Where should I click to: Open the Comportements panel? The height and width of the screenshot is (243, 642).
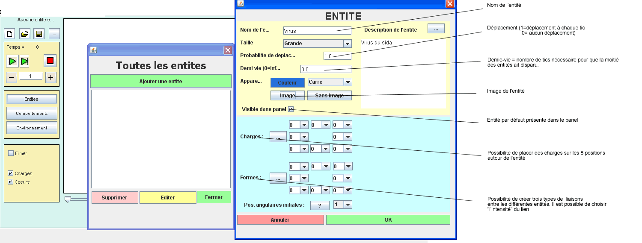32,114
